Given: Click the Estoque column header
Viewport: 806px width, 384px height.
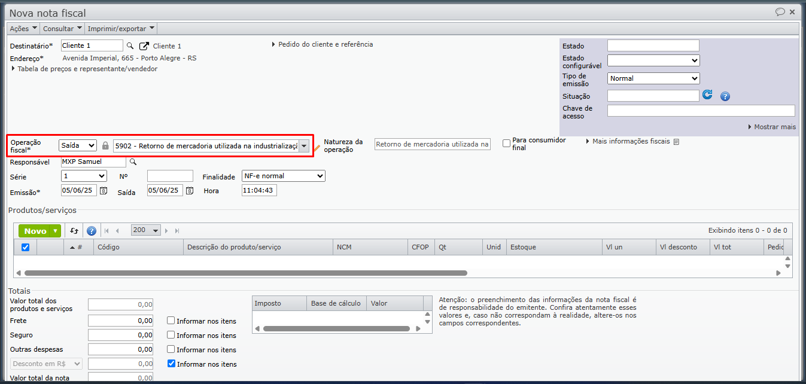Looking at the screenshot, I should tap(554, 247).
